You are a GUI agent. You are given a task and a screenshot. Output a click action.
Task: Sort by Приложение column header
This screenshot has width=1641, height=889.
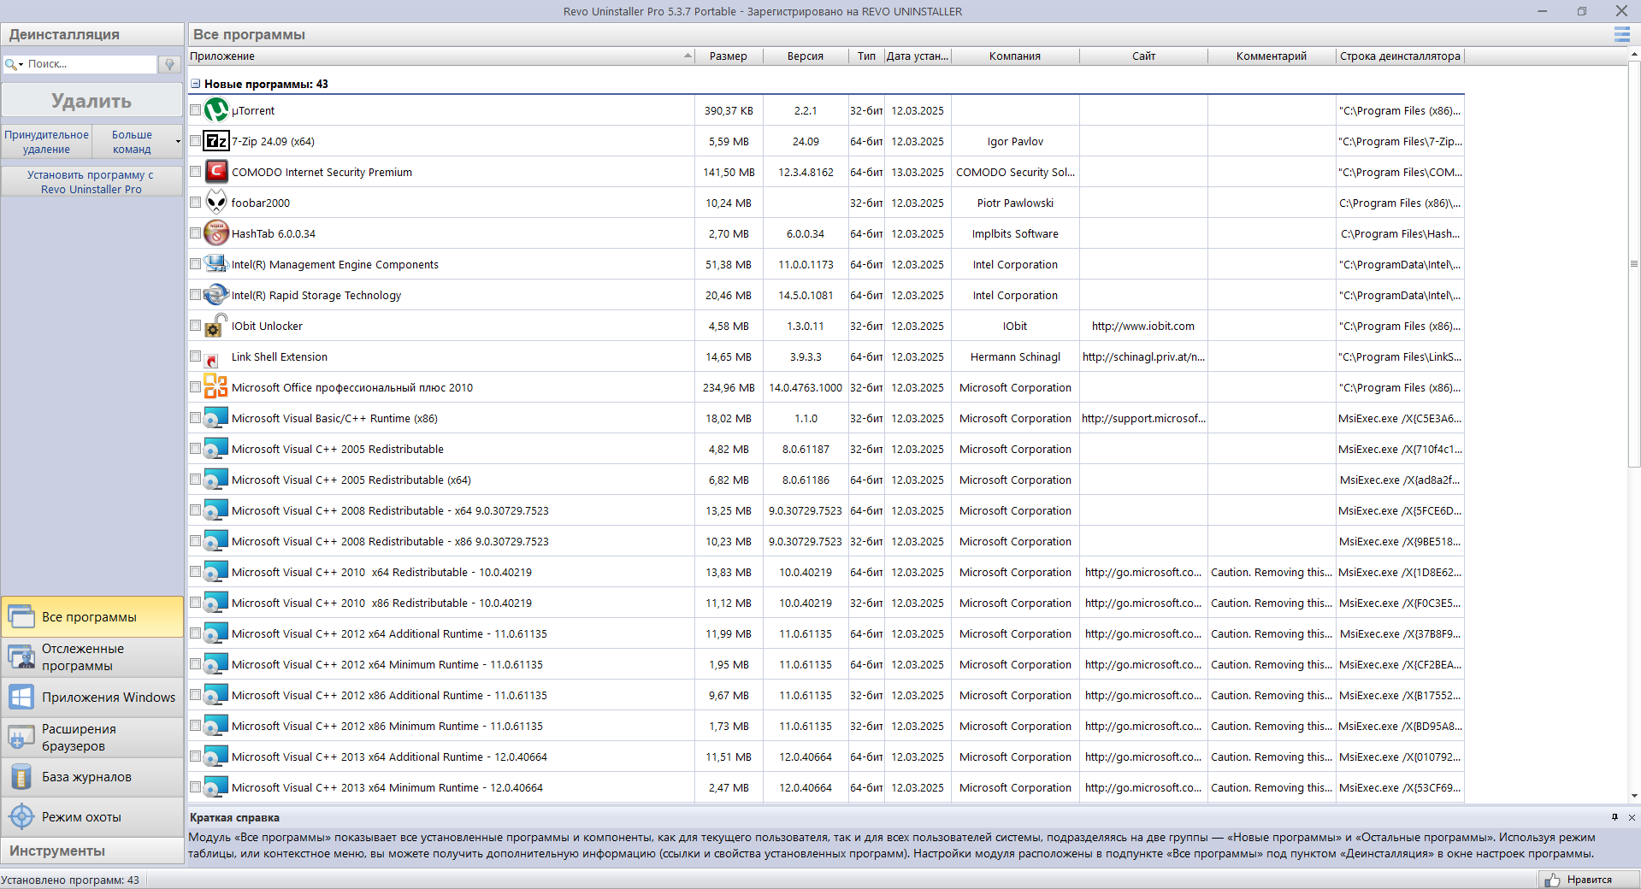point(440,56)
